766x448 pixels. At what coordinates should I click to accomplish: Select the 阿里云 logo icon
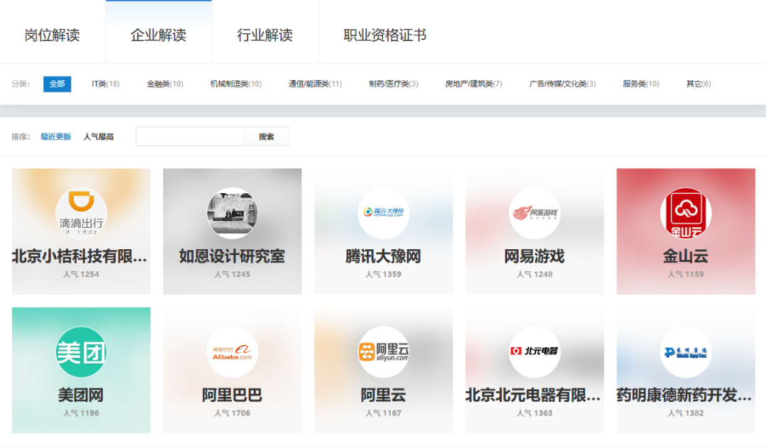tap(383, 351)
